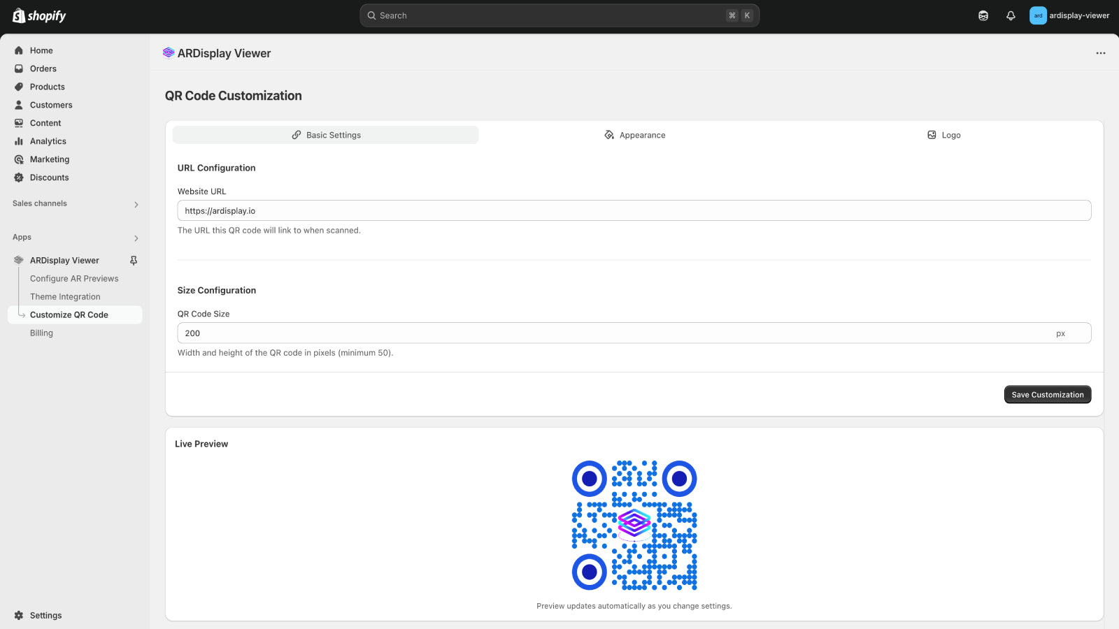Open the Home section in sidebar
This screenshot has height=629, width=1119.
click(41, 50)
